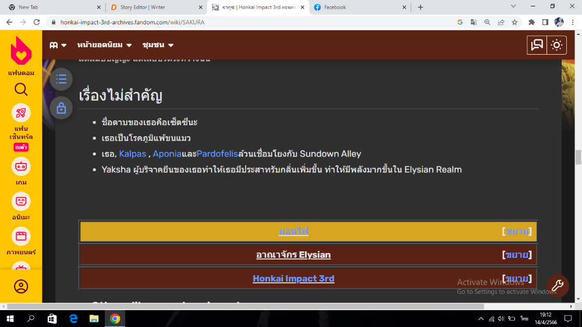Open the Anime (อนิเมะ) category icon
This screenshot has width=582, height=327.
pos(21,201)
